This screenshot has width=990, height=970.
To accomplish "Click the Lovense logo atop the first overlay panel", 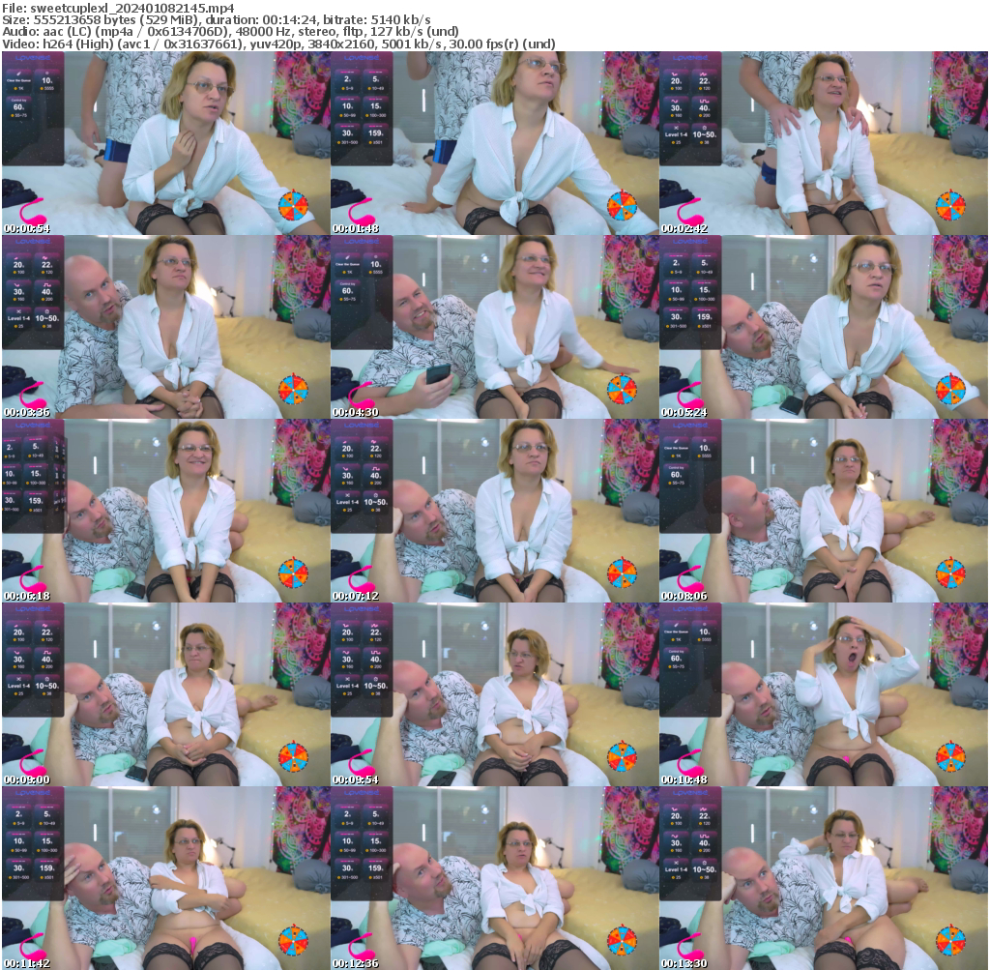I will tap(32, 58).
